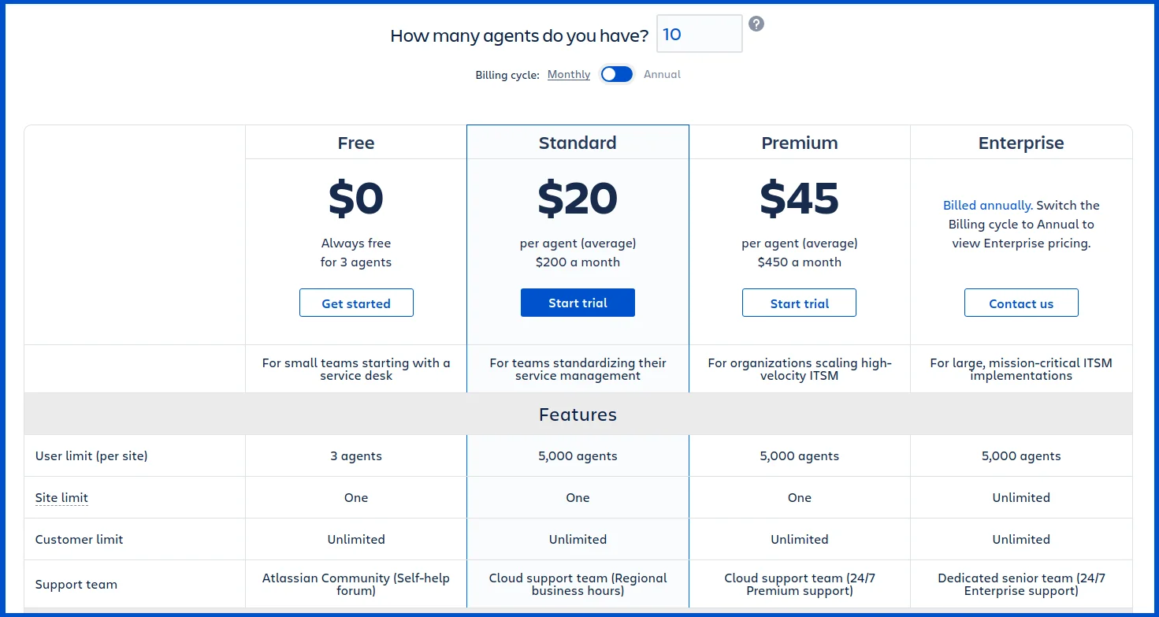Select Annual billing cycle label

[662, 74]
